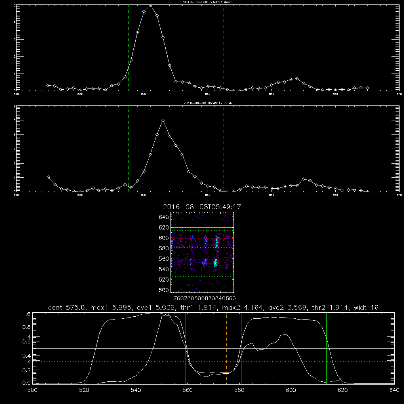Click the 810 x-axis label of the dusk plot

(x=16, y=195)
